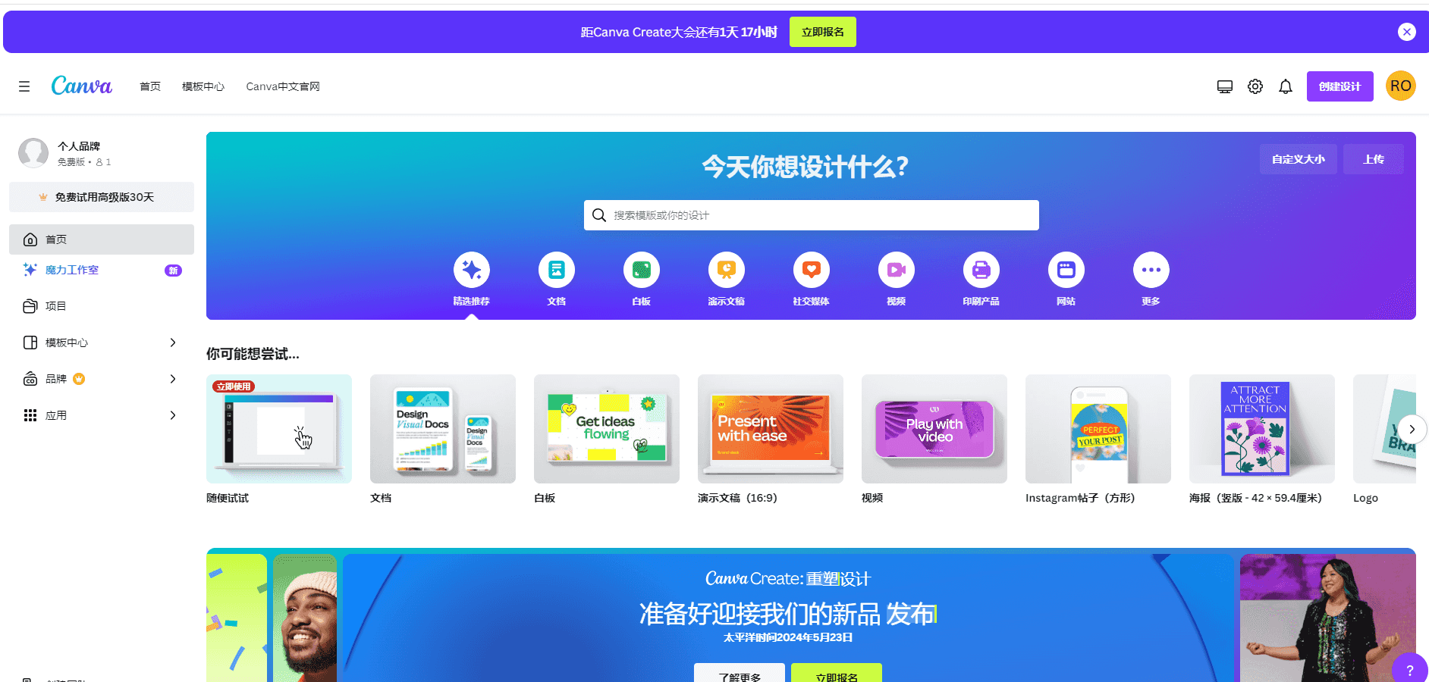The image size is (1429, 682).
Task: Open 品牌 in the sidebar
Action: [102, 379]
